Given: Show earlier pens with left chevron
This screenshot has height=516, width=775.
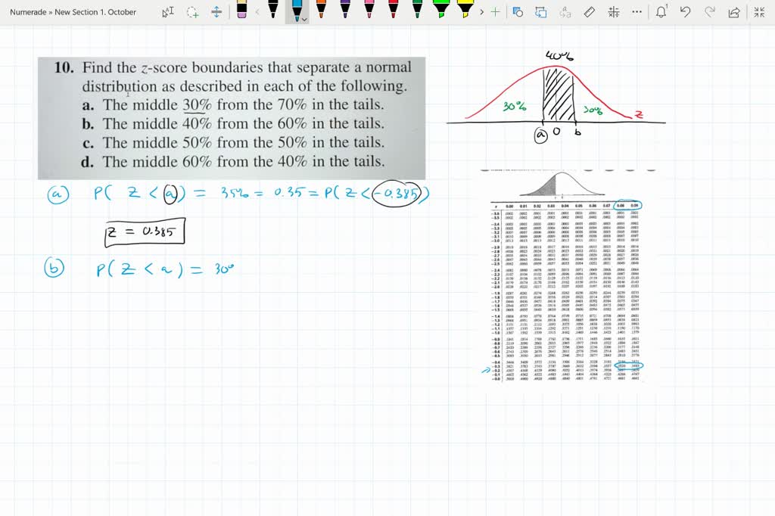Looking at the screenshot, I should 257,12.
